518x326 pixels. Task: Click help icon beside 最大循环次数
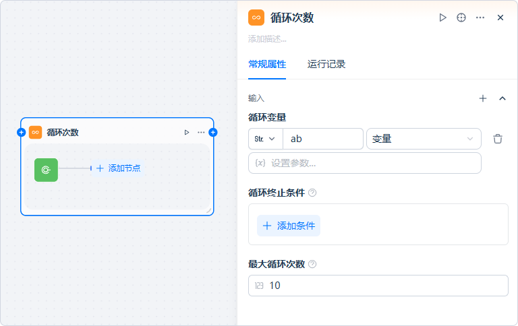312,264
